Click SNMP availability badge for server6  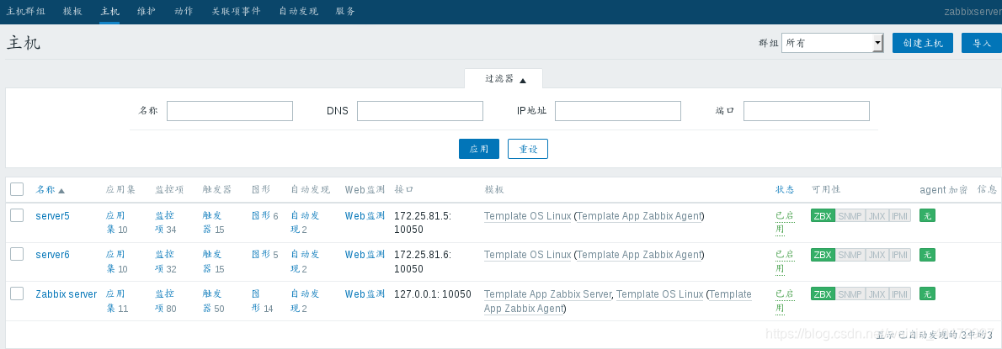coord(850,255)
